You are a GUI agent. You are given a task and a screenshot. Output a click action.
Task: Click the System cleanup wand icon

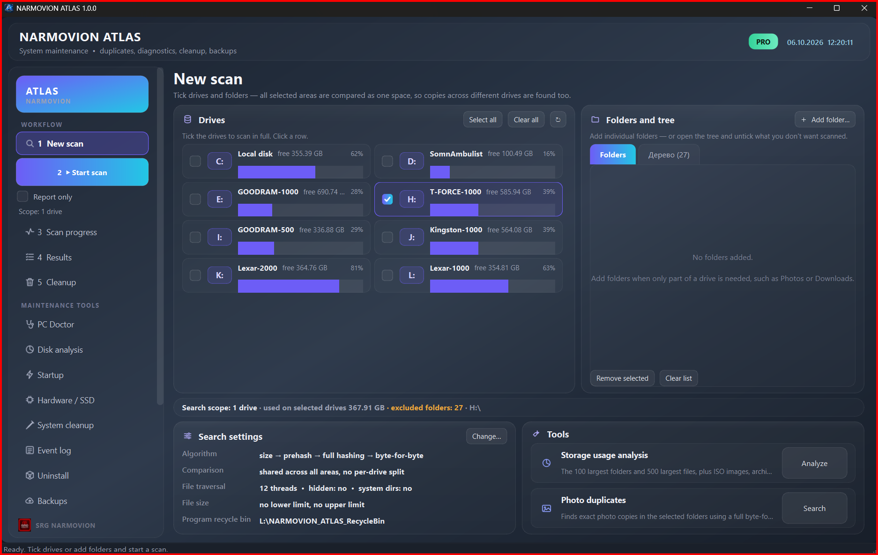point(30,425)
